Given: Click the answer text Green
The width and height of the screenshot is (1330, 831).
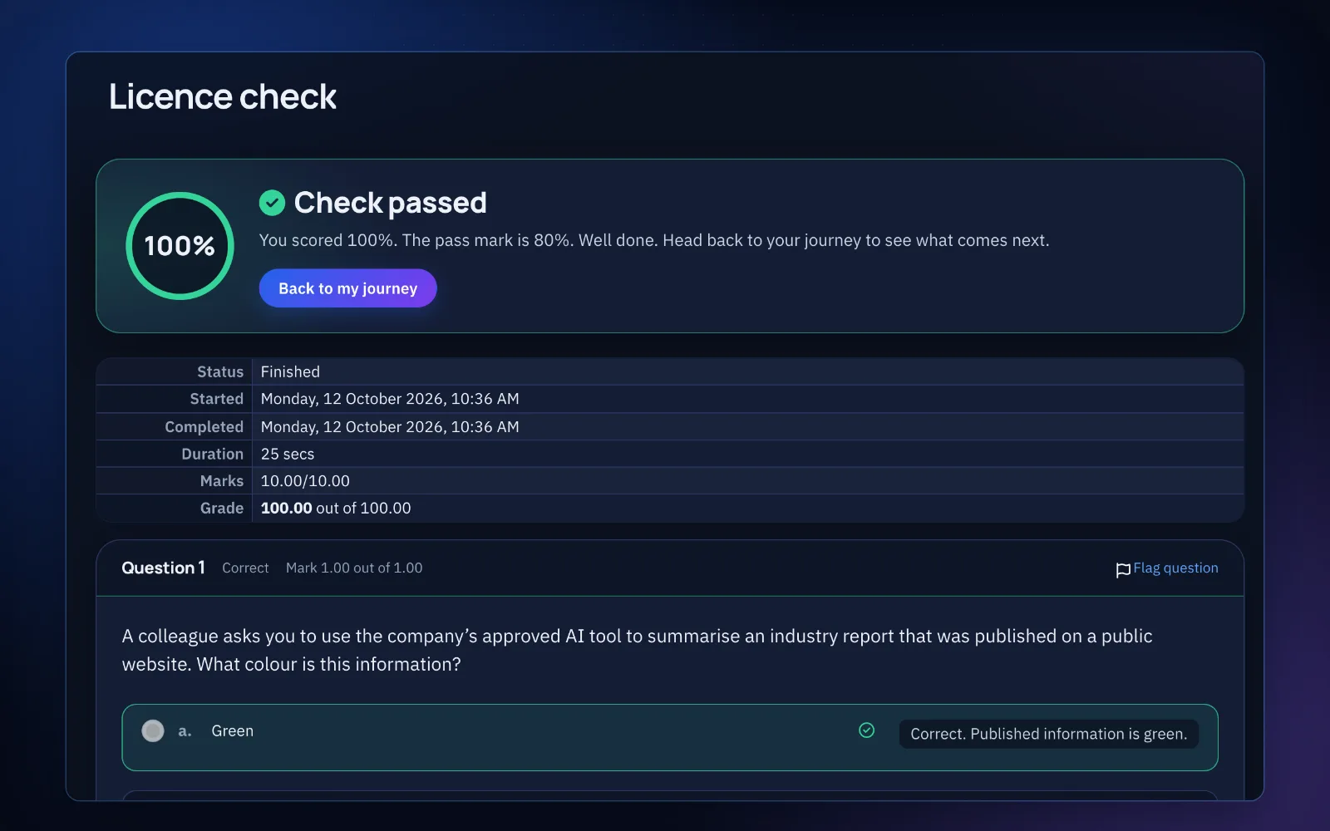Looking at the screenshot, I should point(233,731).
